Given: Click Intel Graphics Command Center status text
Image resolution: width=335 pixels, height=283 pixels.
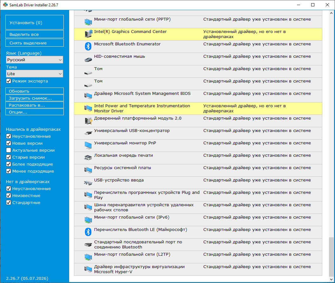Looking at the screenshot, I should point(244,34).
